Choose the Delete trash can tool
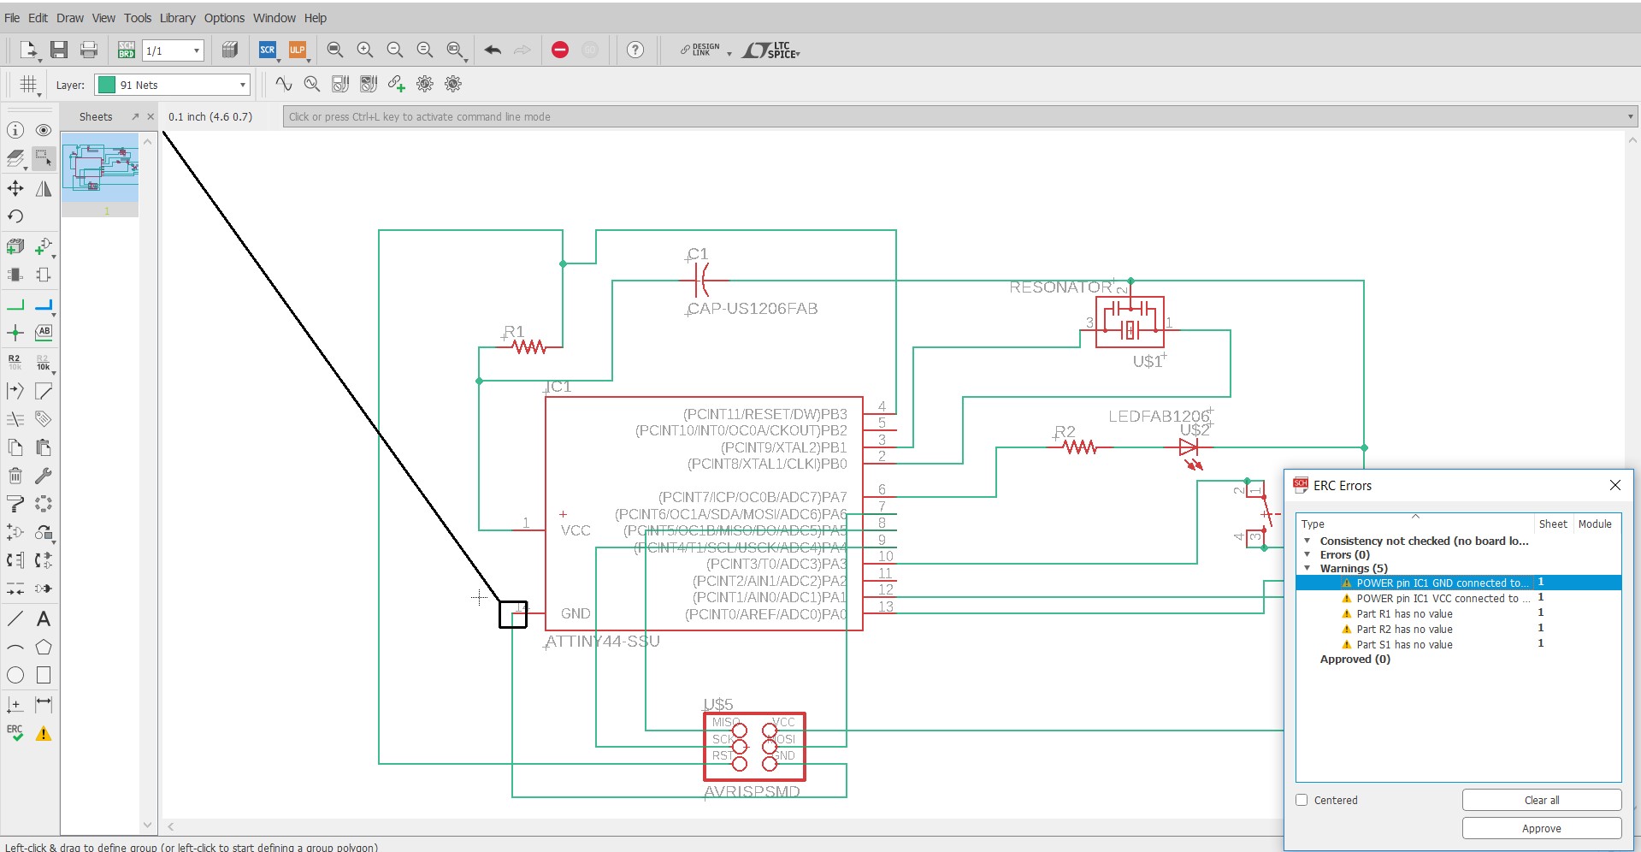This screenshot has height=852, width=1641. pos(15,476)
